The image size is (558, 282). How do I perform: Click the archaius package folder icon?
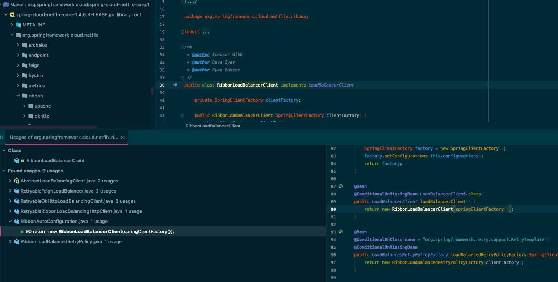25,45
